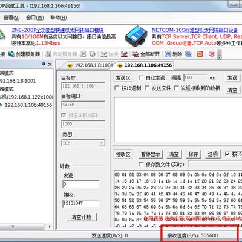Open the 选项 button
Image resolution: width=242 pixels, height=242 pixels.
tap(212, 154)
